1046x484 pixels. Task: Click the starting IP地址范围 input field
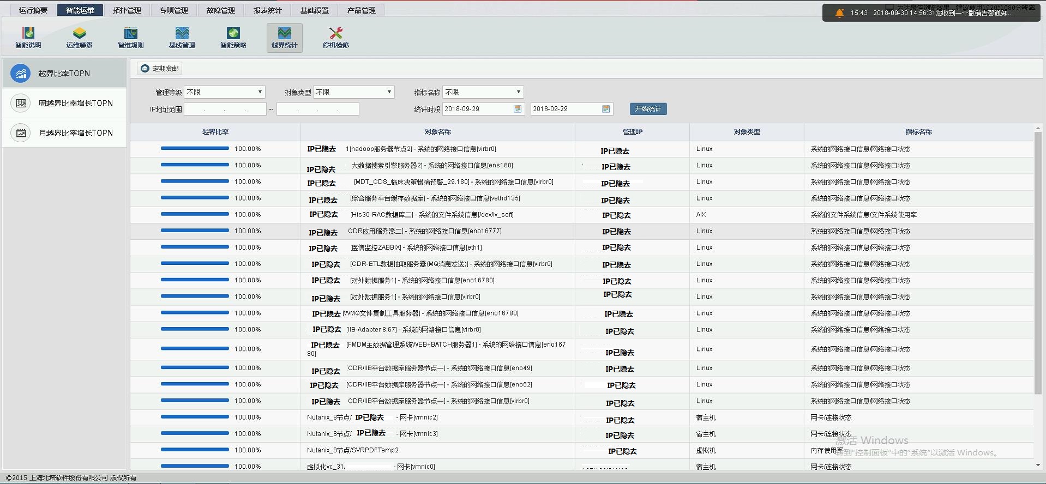coord(225,109)
